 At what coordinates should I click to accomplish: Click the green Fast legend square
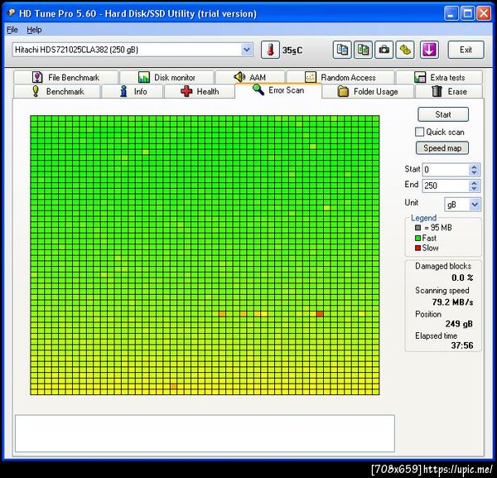tap(417, 238)
